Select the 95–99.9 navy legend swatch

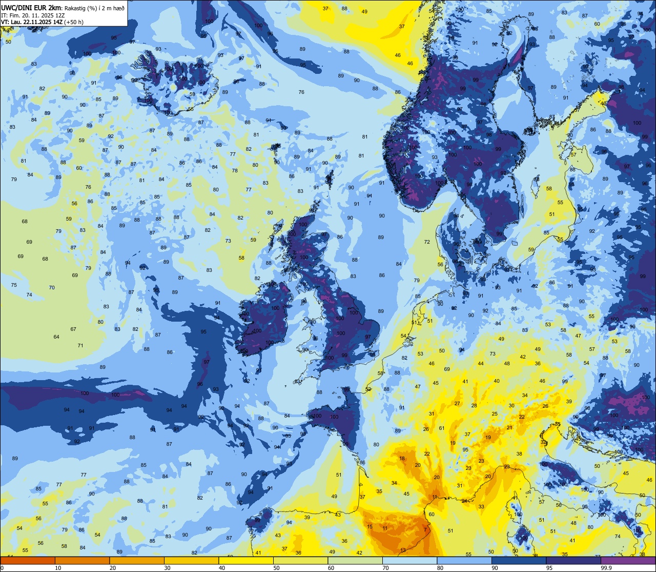click(x=573, y=560)
